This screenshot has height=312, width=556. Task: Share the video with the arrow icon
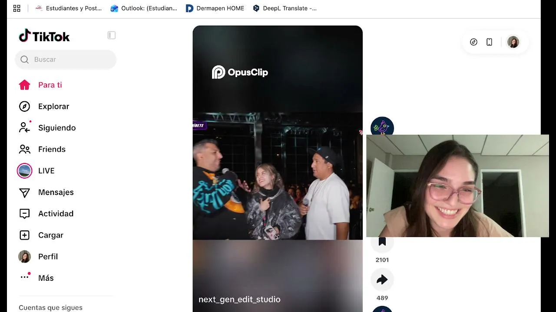382,280
